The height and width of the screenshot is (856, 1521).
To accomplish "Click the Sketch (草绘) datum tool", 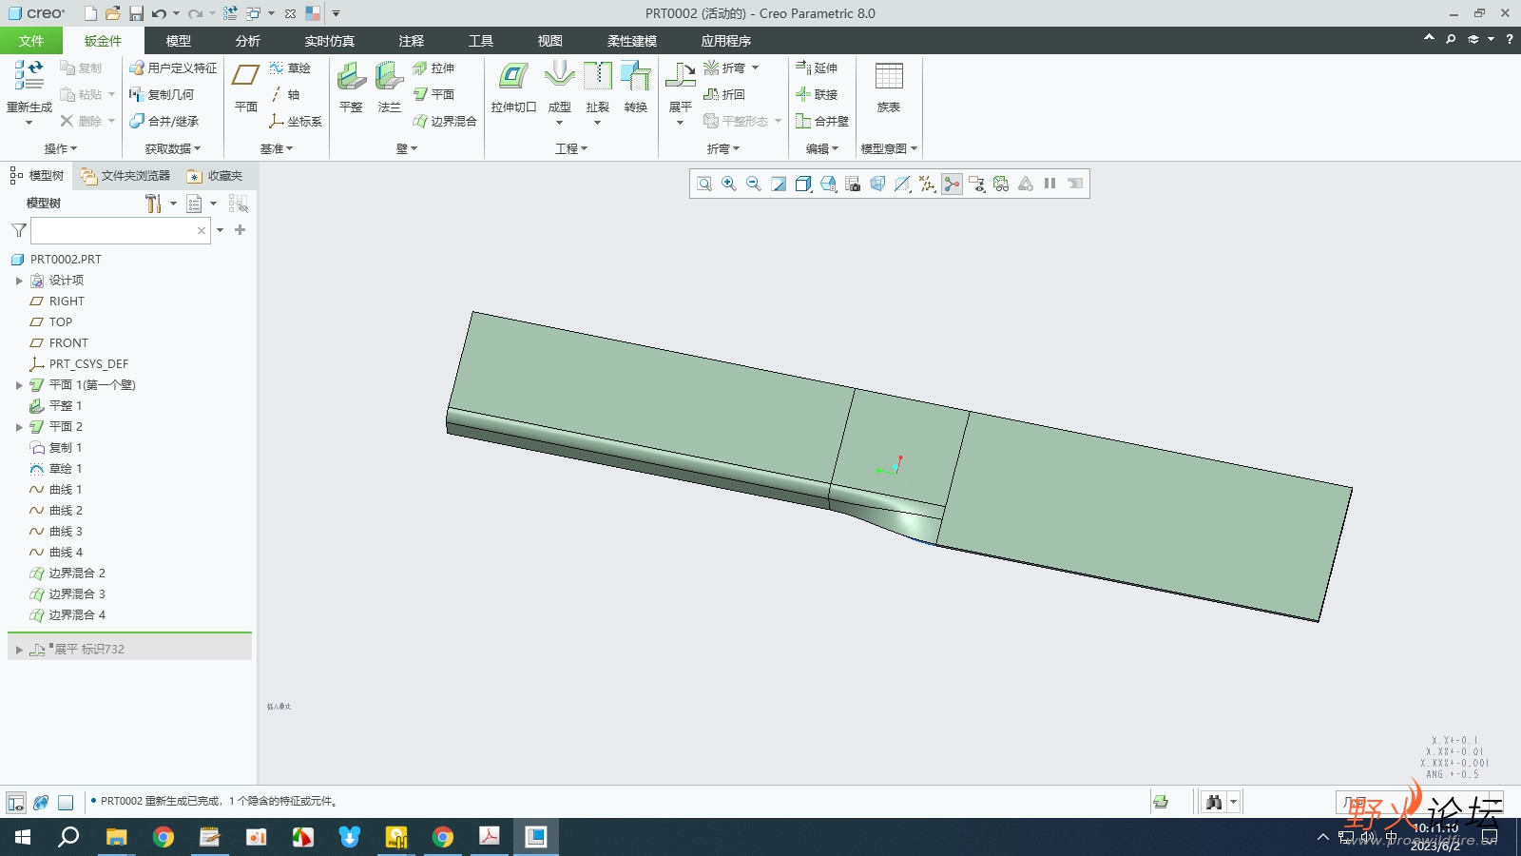I will point(290,68).
